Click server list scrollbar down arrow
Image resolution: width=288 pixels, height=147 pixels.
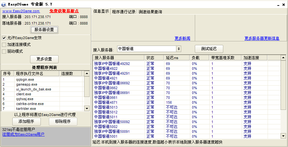point(283,136)
